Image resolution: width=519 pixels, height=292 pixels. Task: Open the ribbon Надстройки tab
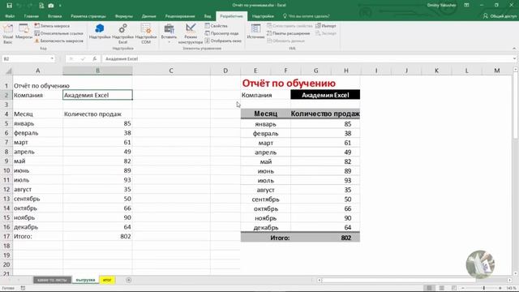point(263,16)
